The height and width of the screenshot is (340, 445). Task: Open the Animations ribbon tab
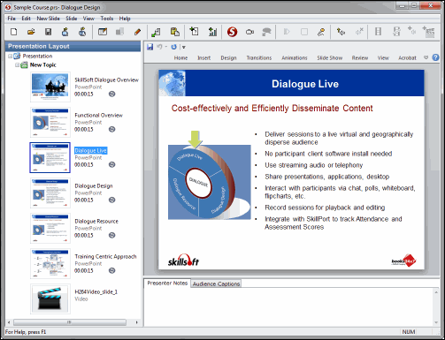point(295,57)
